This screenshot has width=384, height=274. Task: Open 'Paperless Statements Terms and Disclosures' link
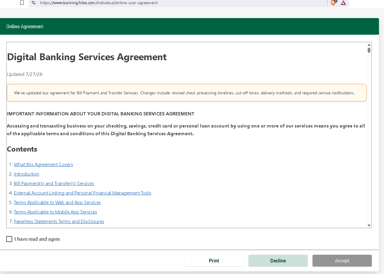tap(59, 222)
